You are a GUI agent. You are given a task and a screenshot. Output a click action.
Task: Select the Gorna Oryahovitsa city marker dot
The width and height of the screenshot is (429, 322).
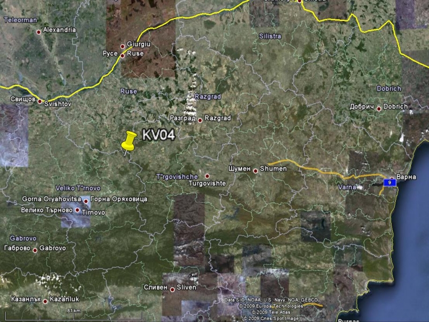(x=86, y=202)
